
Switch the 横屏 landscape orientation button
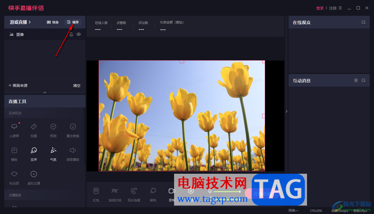(x=73, y=22)
